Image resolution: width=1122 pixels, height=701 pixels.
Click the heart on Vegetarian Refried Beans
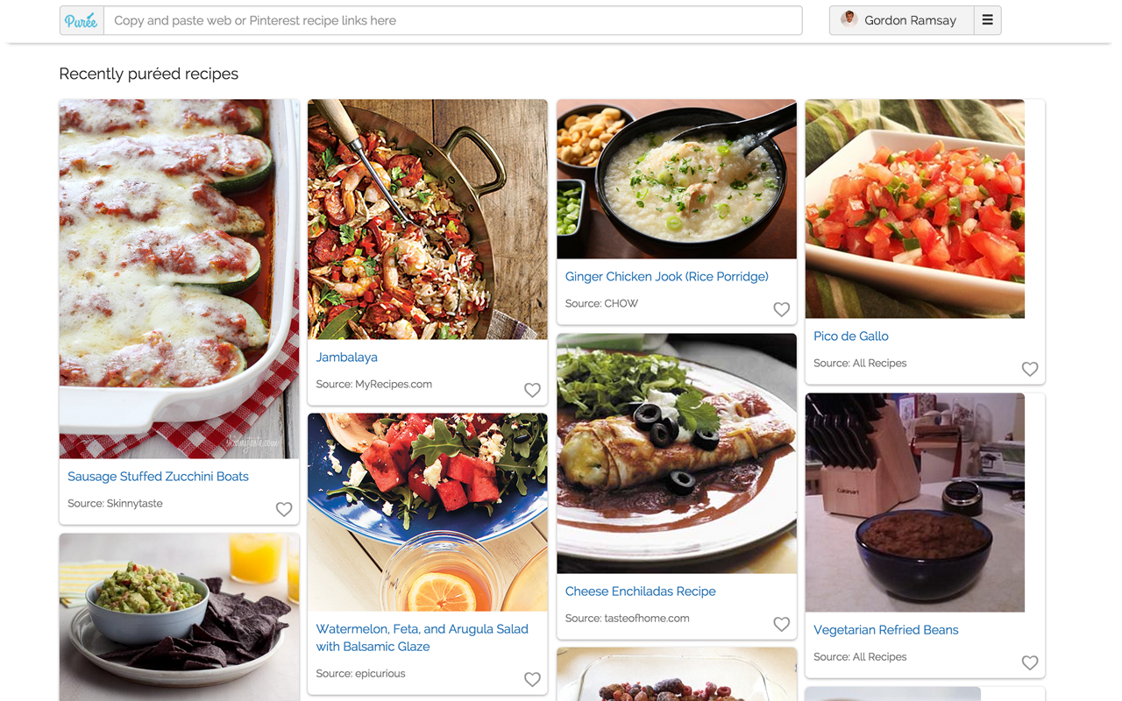(1030, 662)
